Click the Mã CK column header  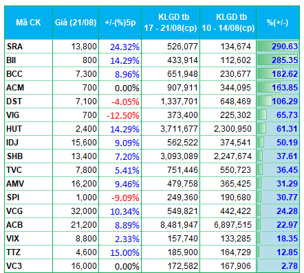coord(28,23)
